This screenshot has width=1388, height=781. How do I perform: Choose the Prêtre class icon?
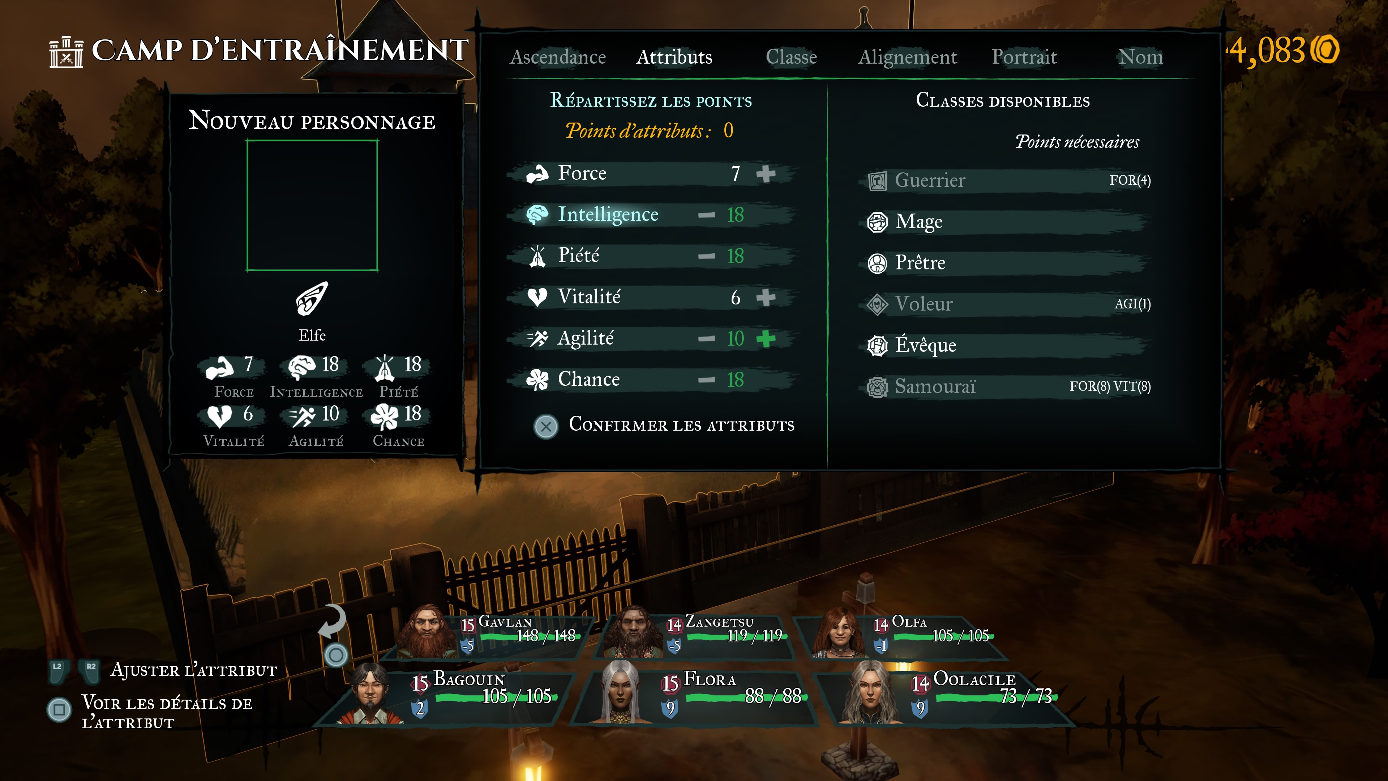click(877, 264)
